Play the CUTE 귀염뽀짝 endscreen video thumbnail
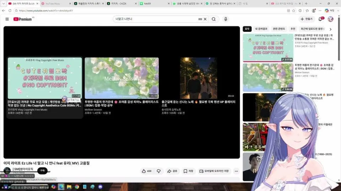341x191 pixels. 45,78
